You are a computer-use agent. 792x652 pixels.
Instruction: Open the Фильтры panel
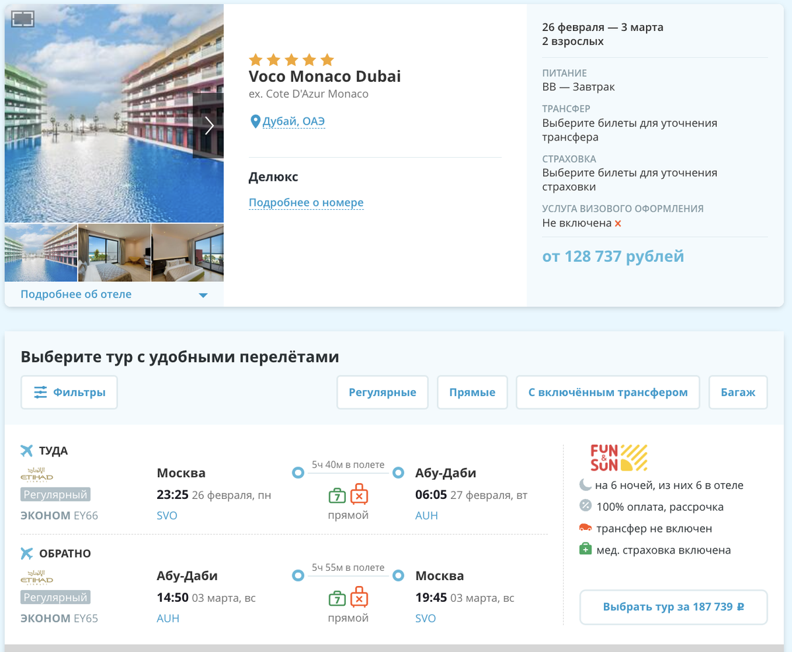[69, 393]
